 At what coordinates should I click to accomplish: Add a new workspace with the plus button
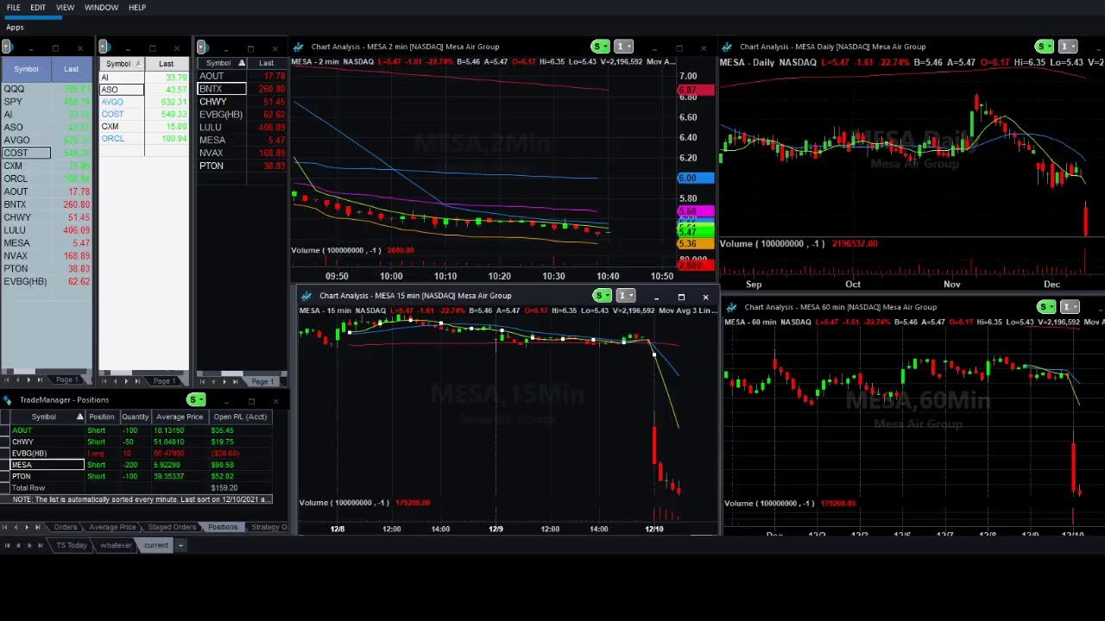180,545
